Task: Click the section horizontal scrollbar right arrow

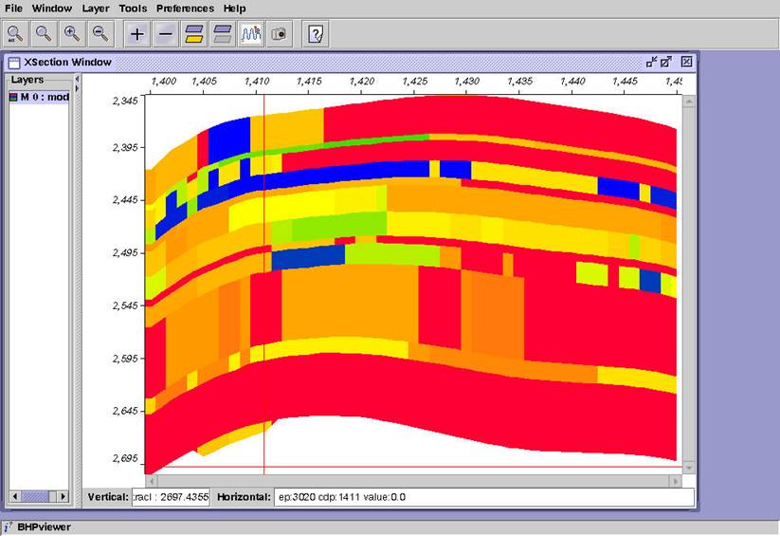Action: (x=676, y=481)
